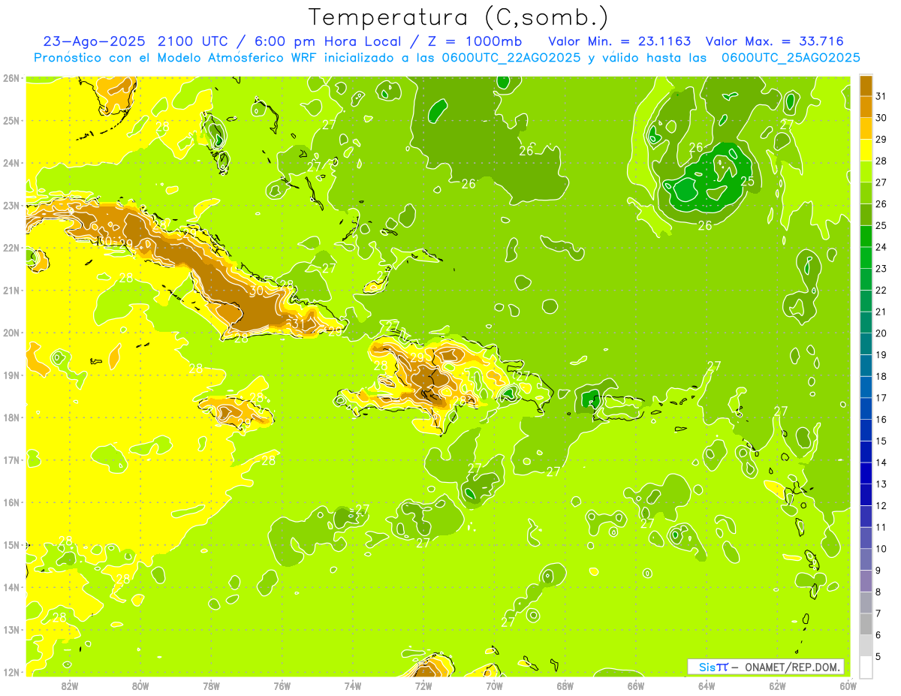Click the 74W longitude axis label
This screenshot has height=696, width=901.
(353, 685)
